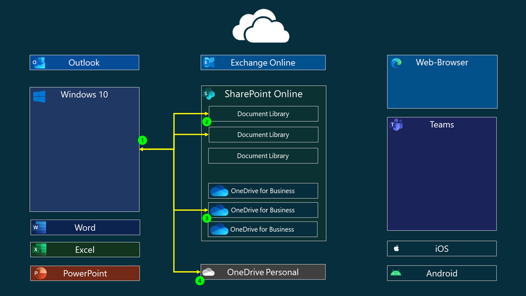This screenshot has height=296, width=526.
Task: Click the green marker numbered 1
Action: (x=143, y=140)
